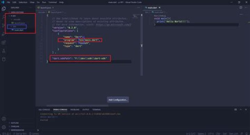Close the main.dart tab

coord(159,8)
